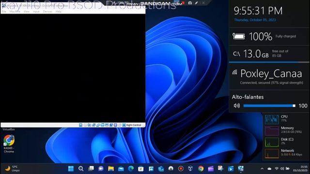Launch Microsoft Edge from the taskbar
310x174 pixels.
point(131,169)
